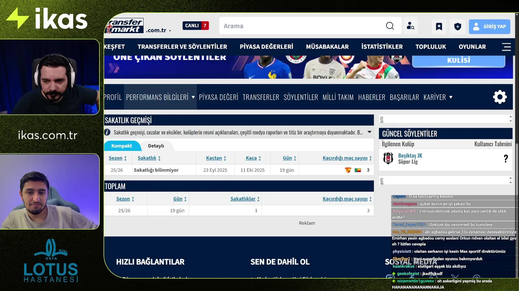Open the .com.tr domain dropdown
Viewport: 519px width, 291px height.
click(159, 30)
